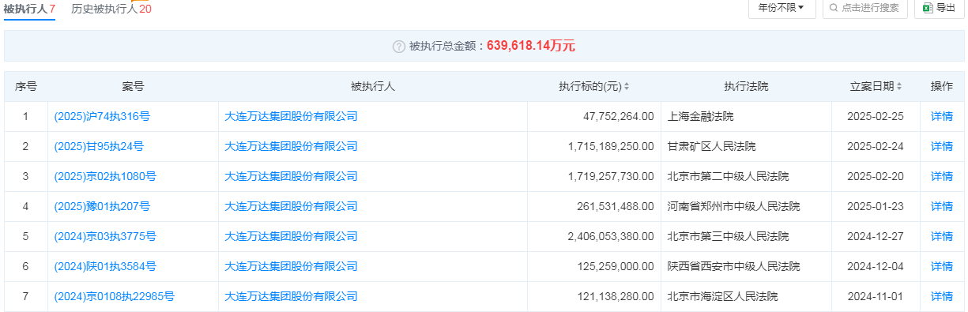Open case (2024)京03执3775号
This screenshot has width=968, height=312.
coord(105,236)
